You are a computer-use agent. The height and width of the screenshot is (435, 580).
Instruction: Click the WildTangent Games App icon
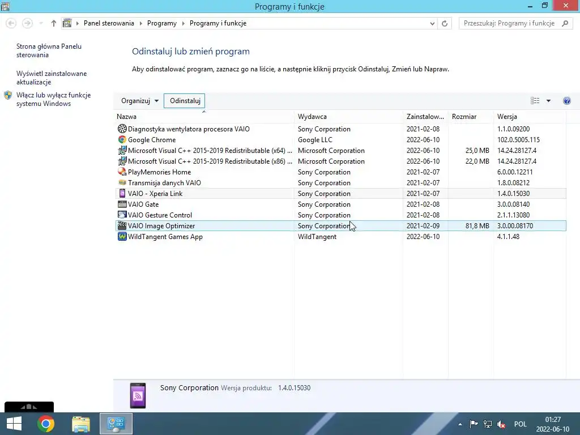[122, 236]
